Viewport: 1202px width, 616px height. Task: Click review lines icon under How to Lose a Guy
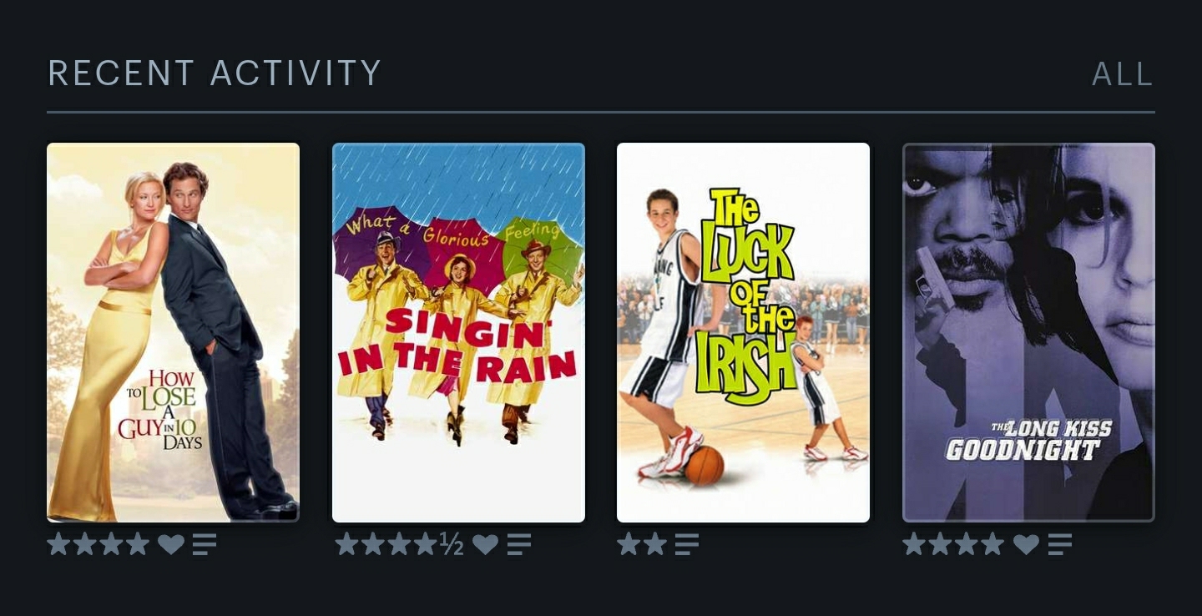205,545
